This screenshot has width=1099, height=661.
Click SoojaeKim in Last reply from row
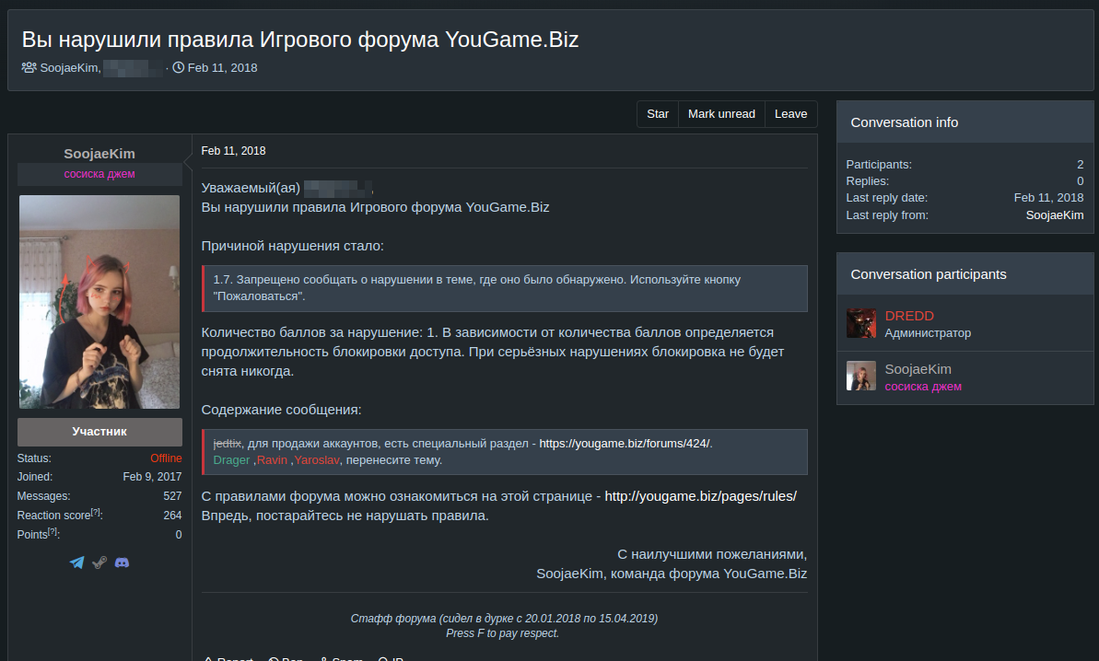click(1054, 215)
